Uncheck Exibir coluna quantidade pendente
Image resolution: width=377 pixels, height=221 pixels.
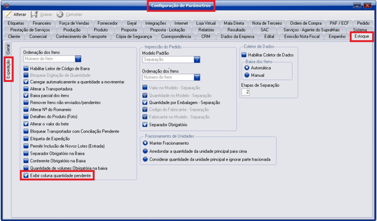(x=26, y=175)
